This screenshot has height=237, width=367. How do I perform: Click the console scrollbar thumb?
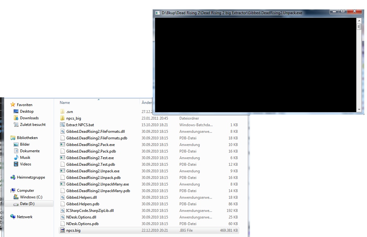tap(359, 27)
